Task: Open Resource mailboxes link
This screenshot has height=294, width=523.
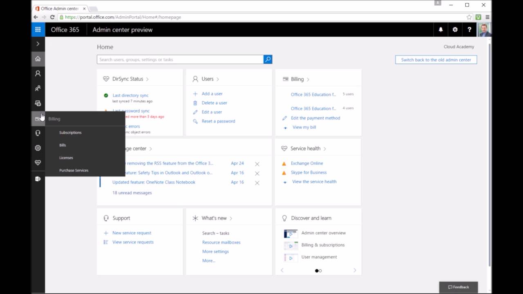Action: click(x=221, y=243)
